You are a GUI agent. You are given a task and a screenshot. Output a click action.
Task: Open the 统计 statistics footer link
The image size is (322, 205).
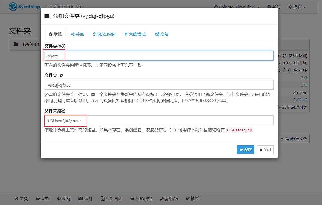pos(86,198)
